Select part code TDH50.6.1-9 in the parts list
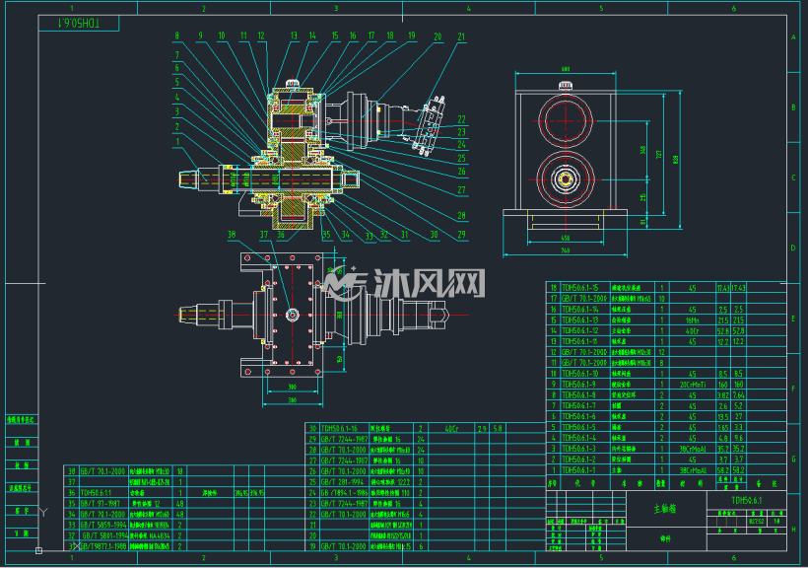Image resolution: width=808 pixels, height=568 pixels. click(x=579, y=385)
